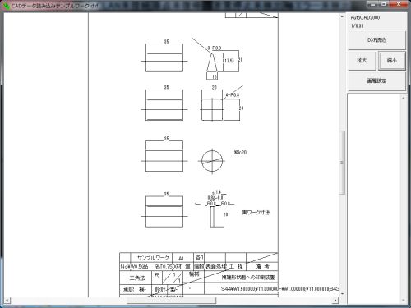Screen dimensions: 411x308
Task: Click the drawing canvas vertical scrollbar up arrow
Action: 342,16
